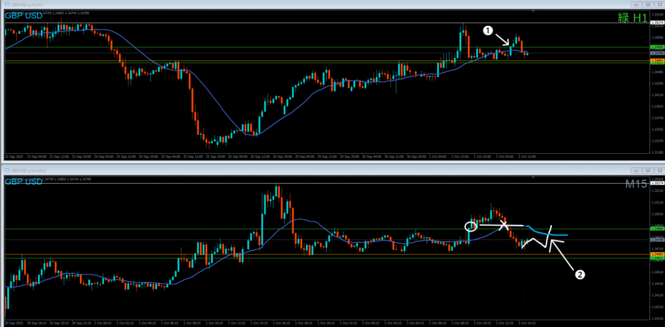The image size is (665, 327).
Task: Click the 1.34710 value on the M15 price scale
Action: click(x=657, y=248)
